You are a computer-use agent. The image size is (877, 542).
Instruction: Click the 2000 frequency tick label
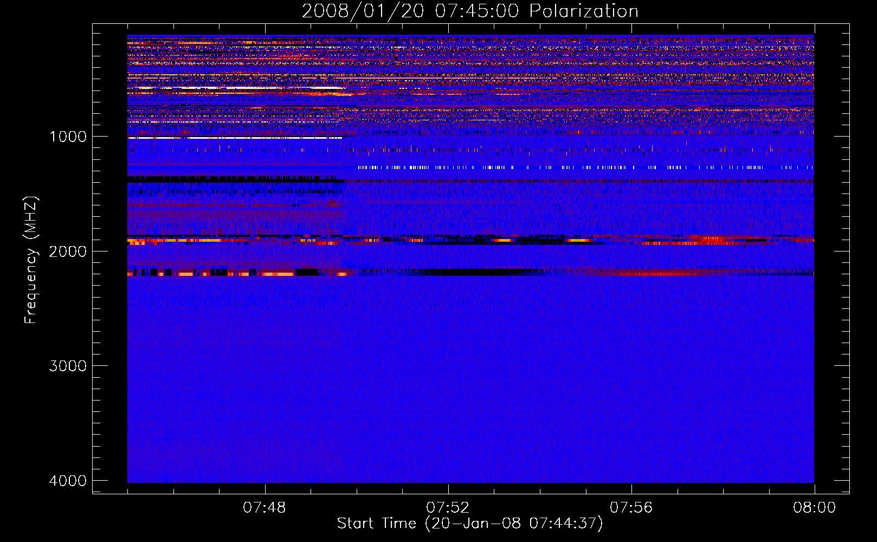tap(68, 251)
